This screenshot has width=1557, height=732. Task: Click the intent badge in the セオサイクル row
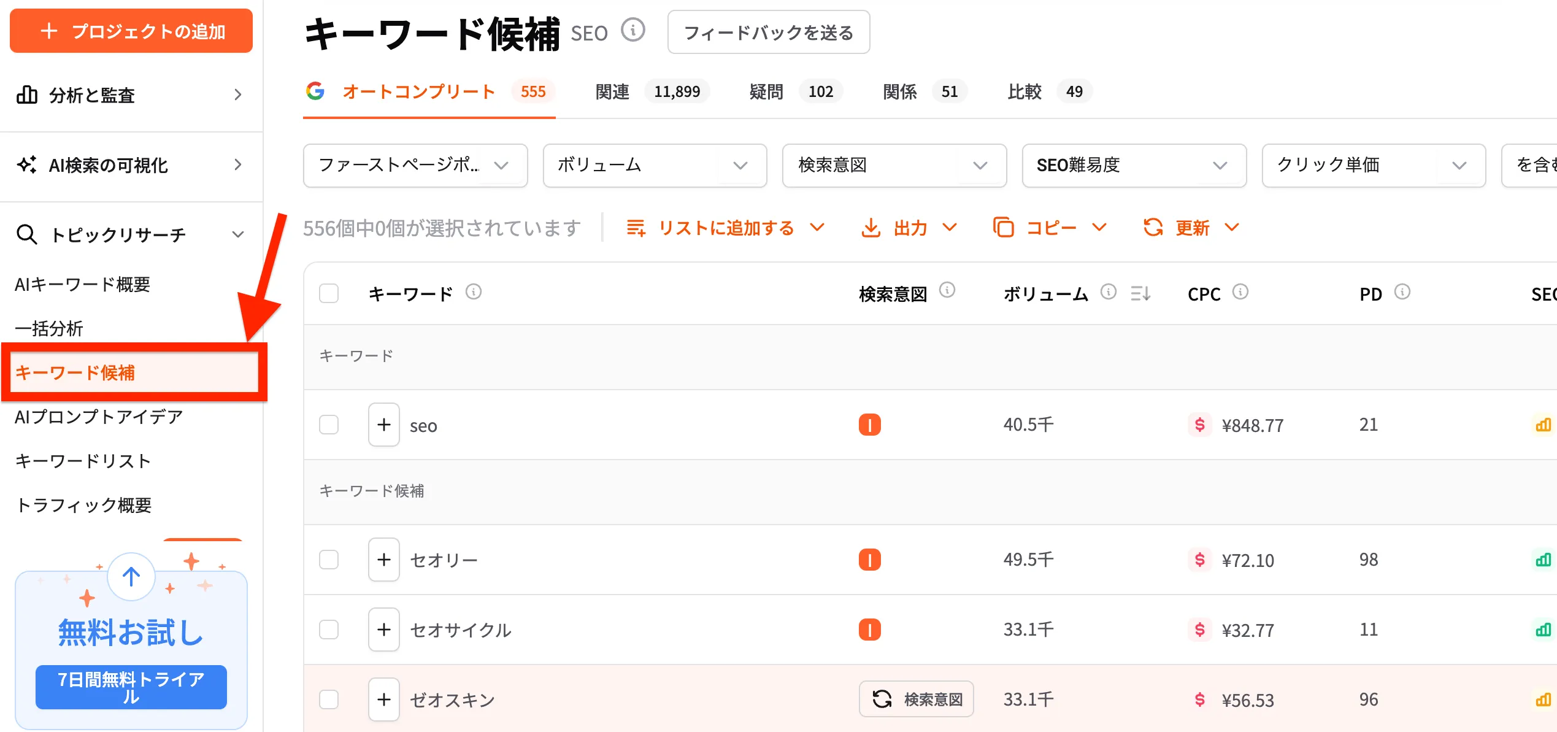870,630
